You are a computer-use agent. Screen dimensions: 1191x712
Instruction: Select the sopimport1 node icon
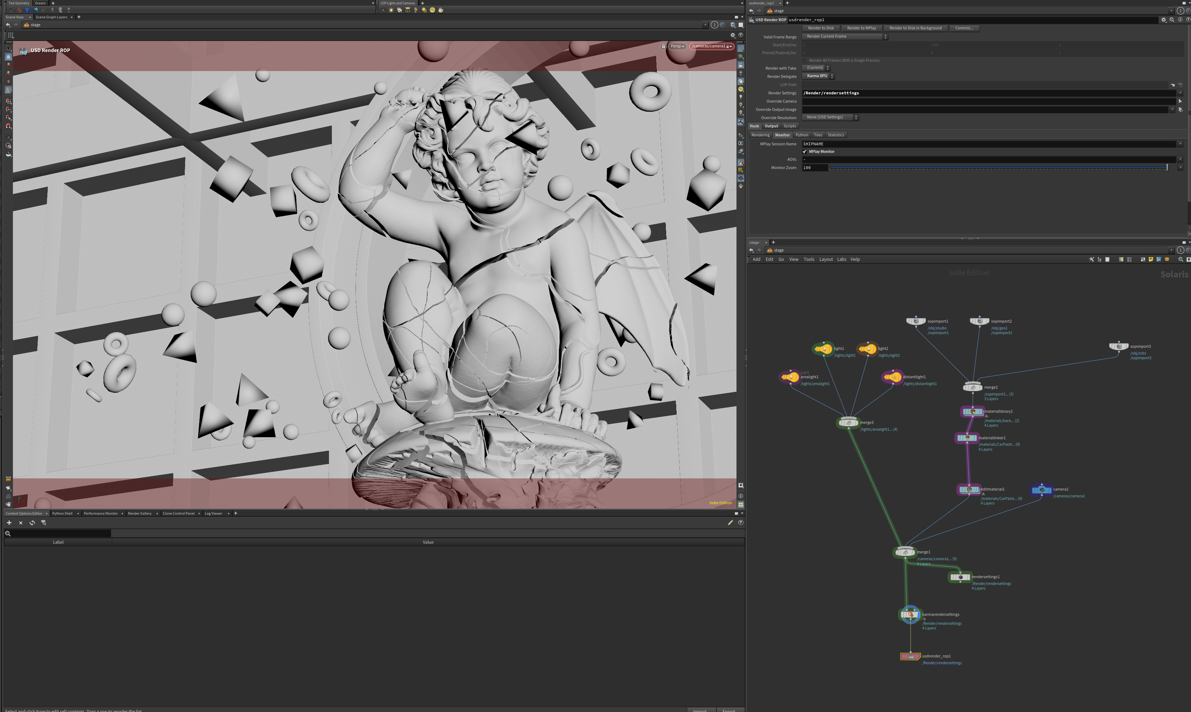[916, 321]
